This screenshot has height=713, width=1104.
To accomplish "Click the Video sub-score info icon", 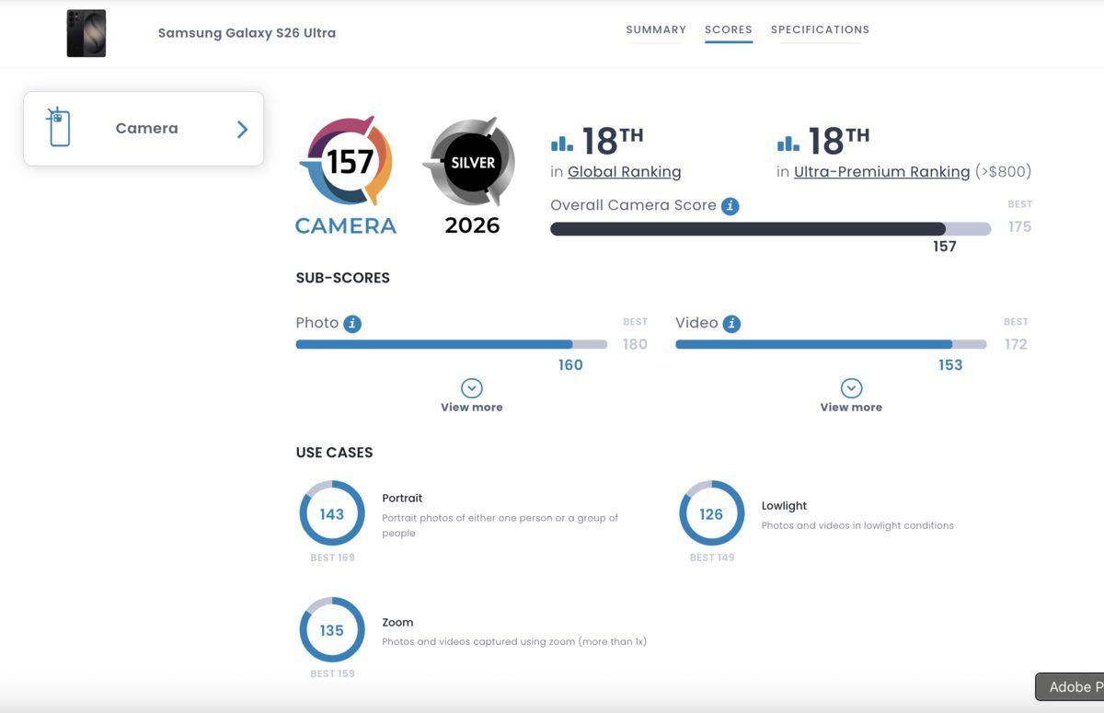I will 731,324.
